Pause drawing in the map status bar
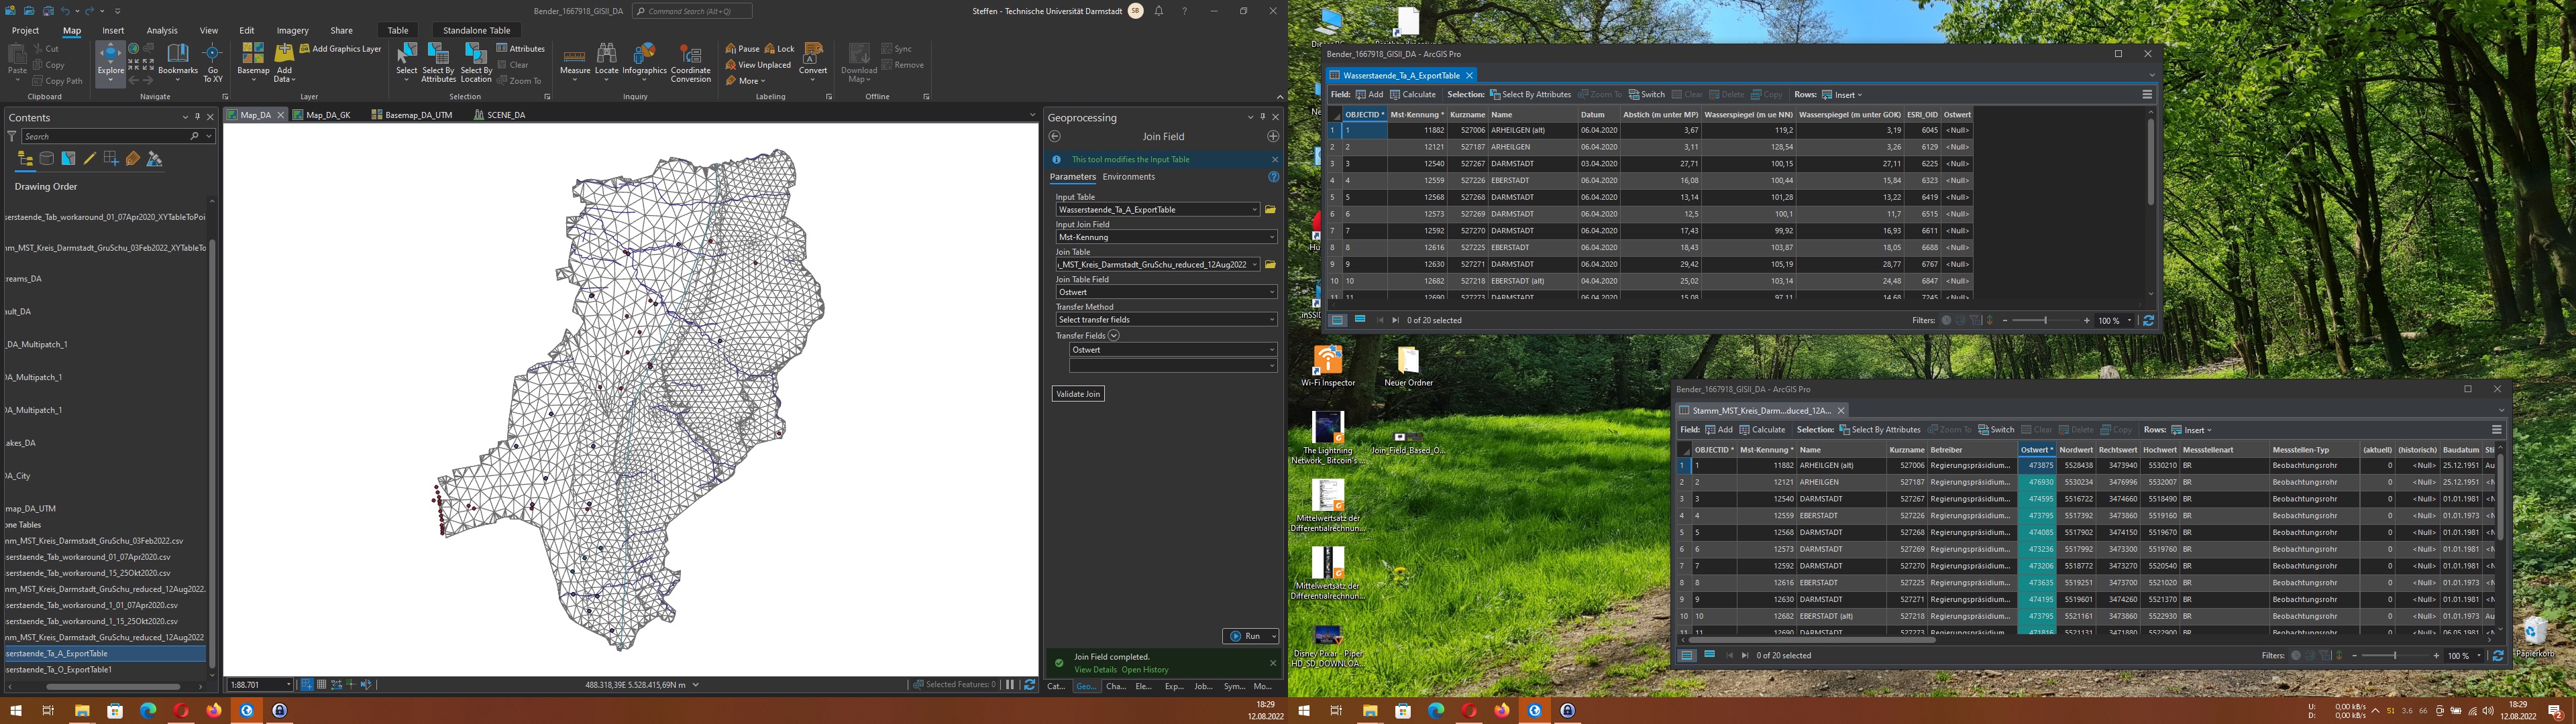This screenshot has height=724, width=2576. 1010,685
